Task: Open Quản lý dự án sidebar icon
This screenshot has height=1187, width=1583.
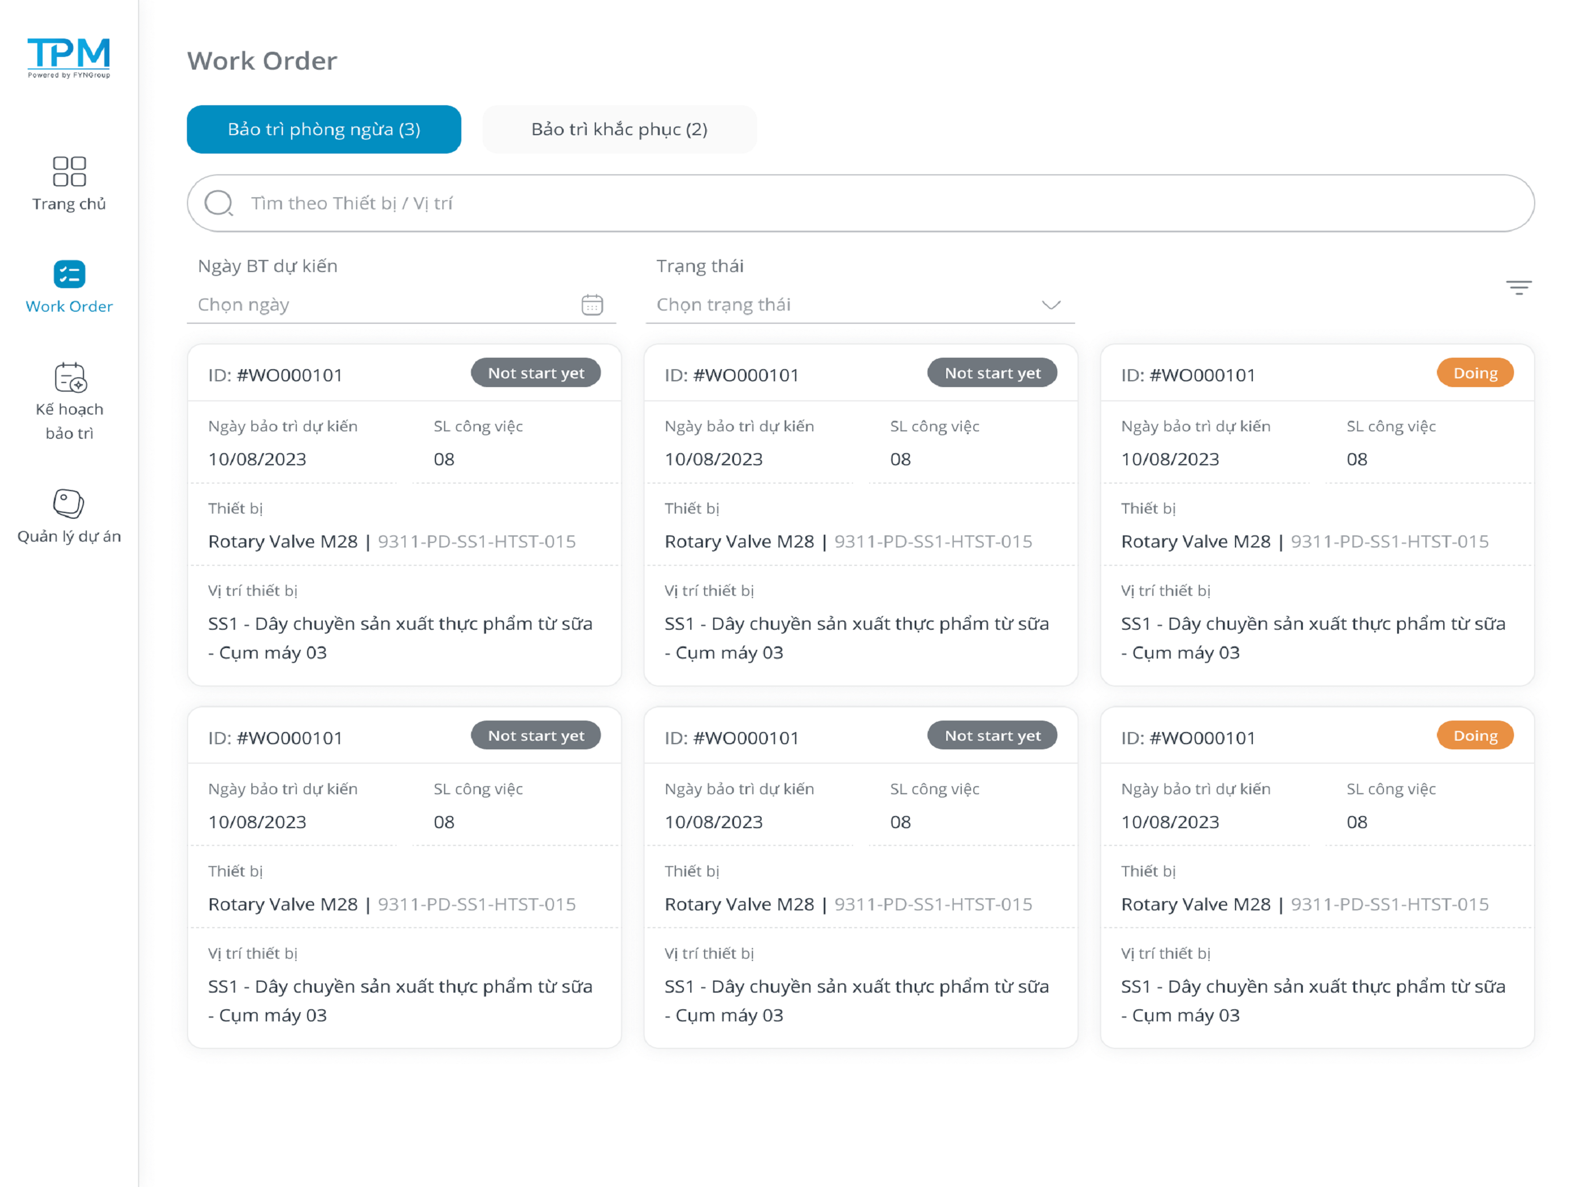Action: click(68, 504)
